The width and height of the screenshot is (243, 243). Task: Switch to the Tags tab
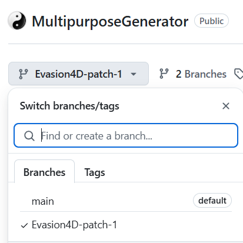(x=95, y=172)
